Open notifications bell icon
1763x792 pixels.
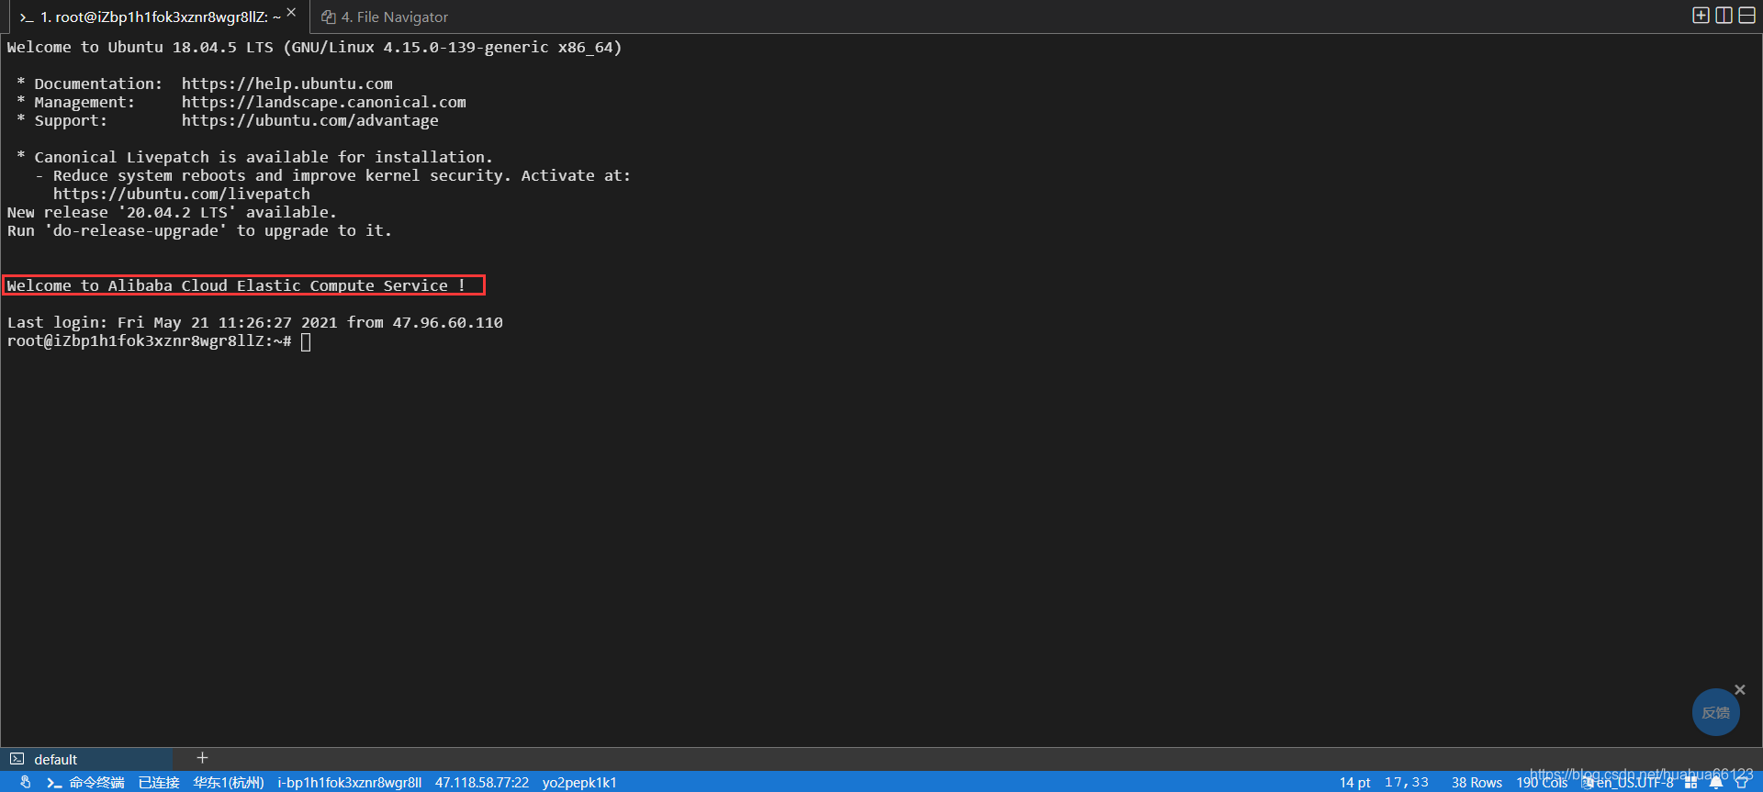tap(1715, 782)
